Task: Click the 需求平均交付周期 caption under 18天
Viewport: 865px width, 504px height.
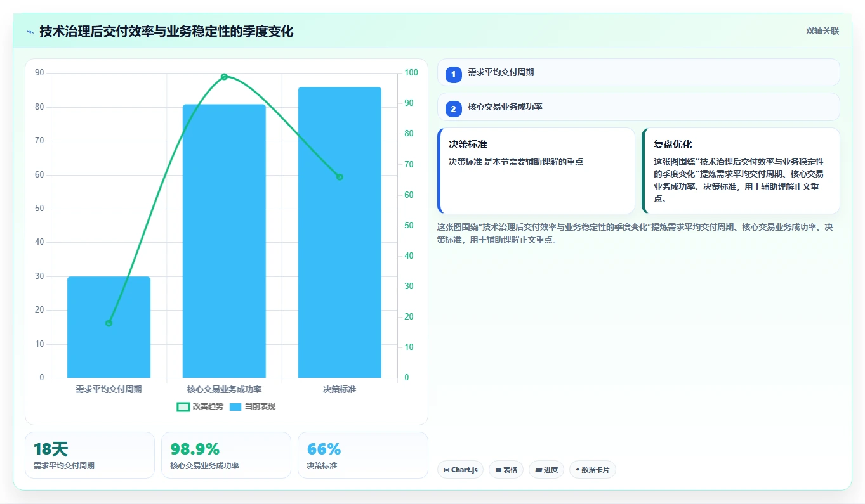Action: (x=64, y=466)
